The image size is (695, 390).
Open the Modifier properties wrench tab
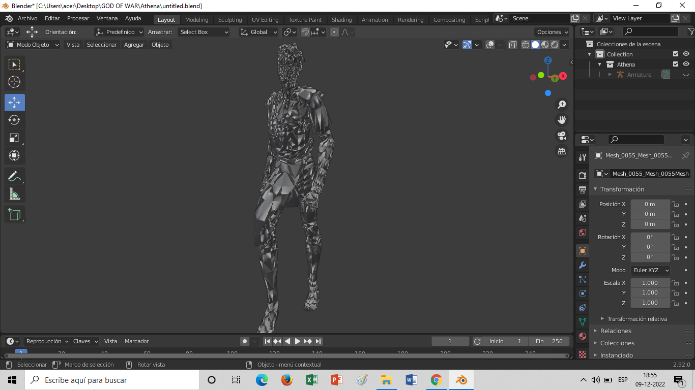pyautogui.click(x=583, y=265)
